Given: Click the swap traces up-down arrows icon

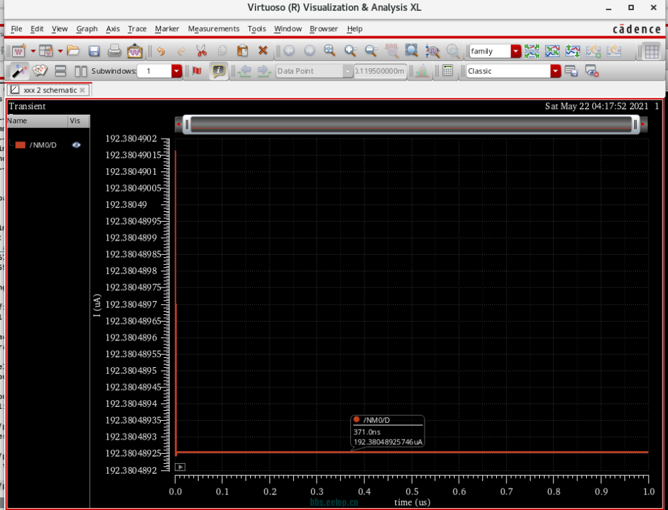Looking at the screenshot, I should [573, 51].
